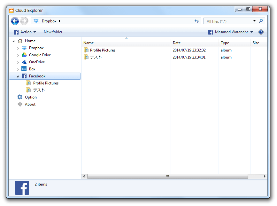Screen dimensions: 277x206
Task: Click date 2014/07/19 23:34:01 cell
Action: coord(189,57)
